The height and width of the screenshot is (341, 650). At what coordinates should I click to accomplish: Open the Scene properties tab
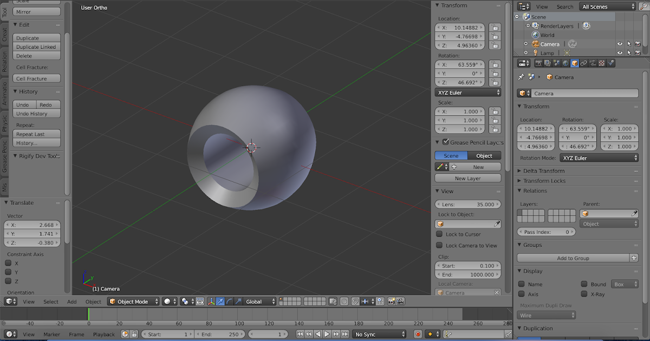[x=557, y=63]
